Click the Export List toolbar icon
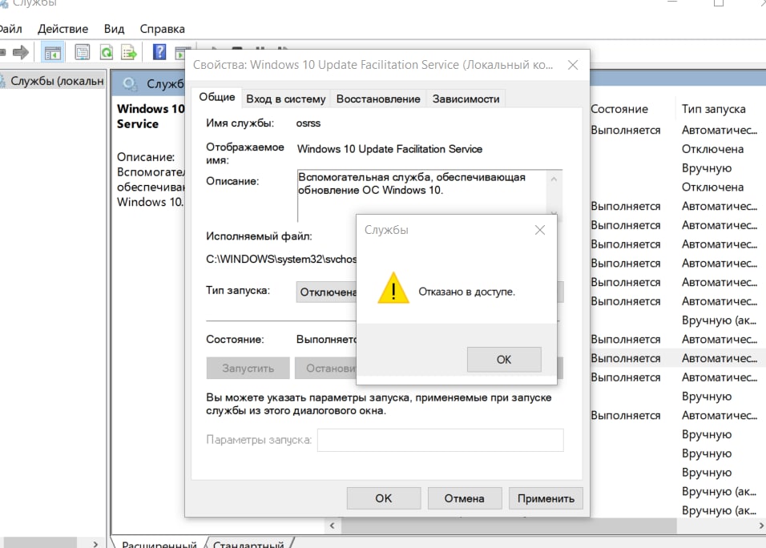The height and width of the screenshot is (548, 766). (x=129, y=52)
